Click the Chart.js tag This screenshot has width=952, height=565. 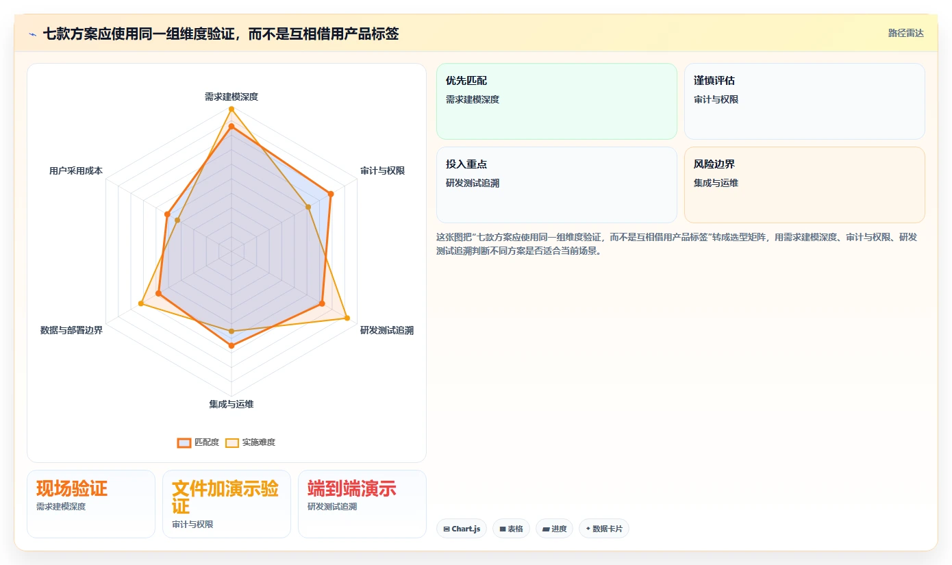click(x=462, y=529)
